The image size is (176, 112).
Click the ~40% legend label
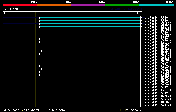(x=67, y=2)
